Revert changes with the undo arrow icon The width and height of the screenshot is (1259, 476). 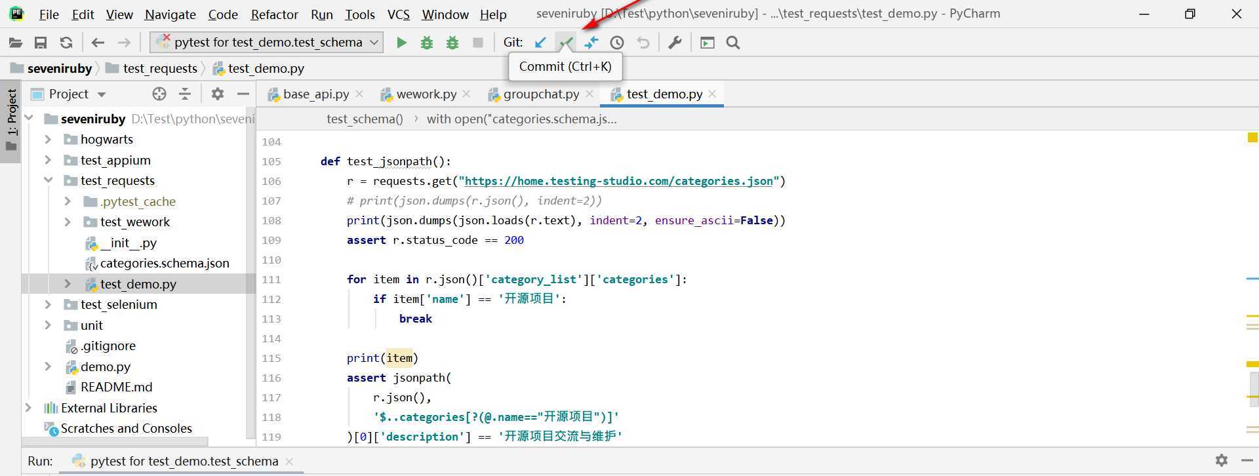pos(643,43)
